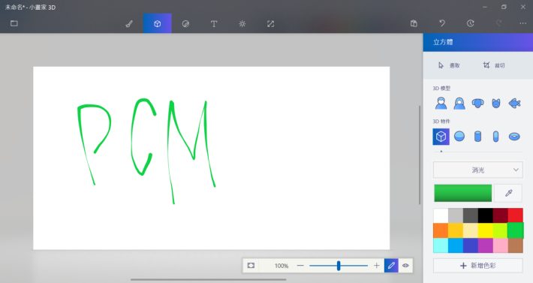Open the Canvas resize tool
The width and height of the screenshot is (533, 283).
tap(270, 24)
